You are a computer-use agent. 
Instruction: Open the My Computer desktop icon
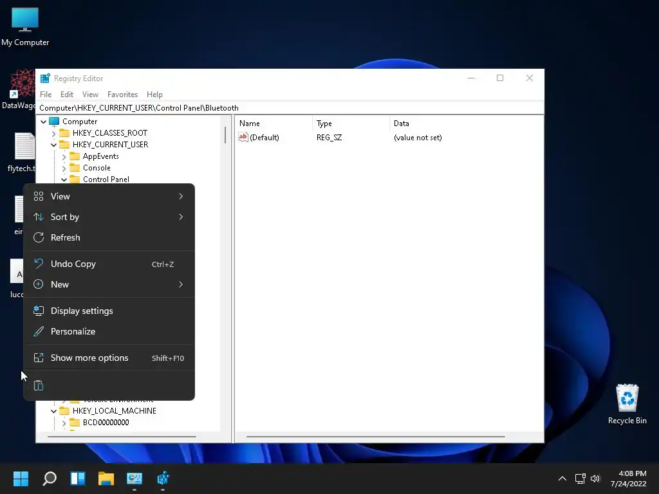pyautogui.click(x=25, y=26)
